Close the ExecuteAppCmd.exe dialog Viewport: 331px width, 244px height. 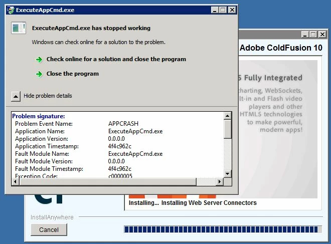click(232, 10)
